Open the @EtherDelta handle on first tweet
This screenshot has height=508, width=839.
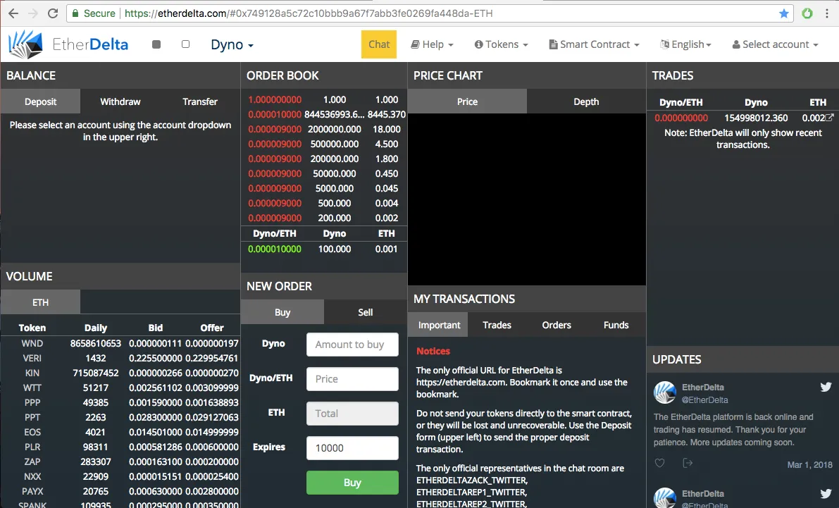pyautogui.click(x=704, y=400)
